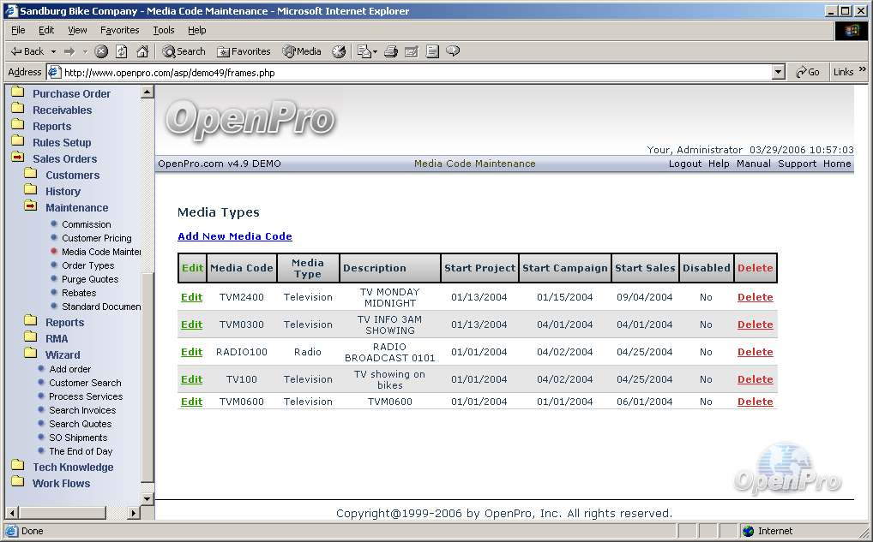Expand the Customers folder in sidebar
The image size is (873, 542).
point(72,176)
